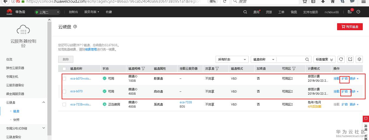Screen dimensions: 369x140
Task: Click the 购买磁盘 button
Action: tap(350, 27)
